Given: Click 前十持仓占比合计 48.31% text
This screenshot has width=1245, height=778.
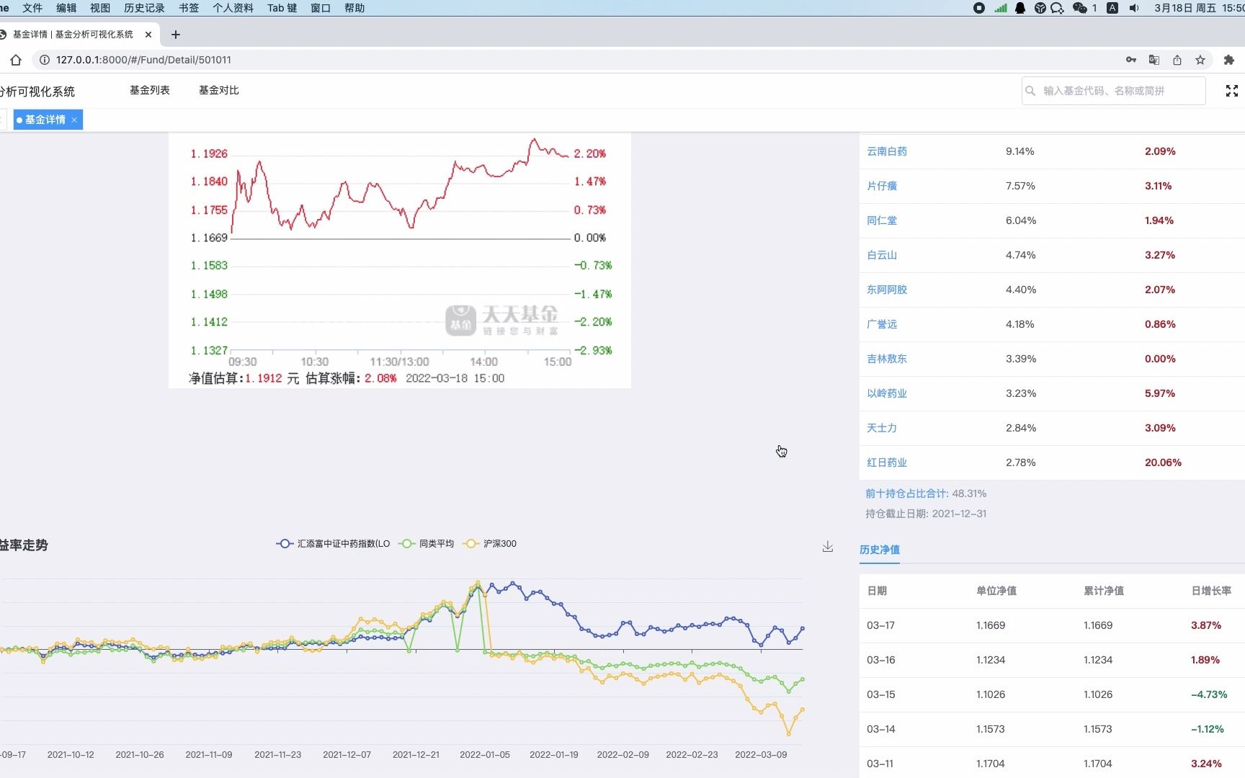Looking at the screenshot, I should click(x=926, y=493).
